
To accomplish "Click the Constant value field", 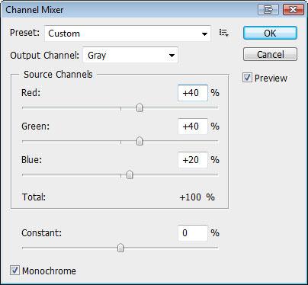I will point(193,233).
